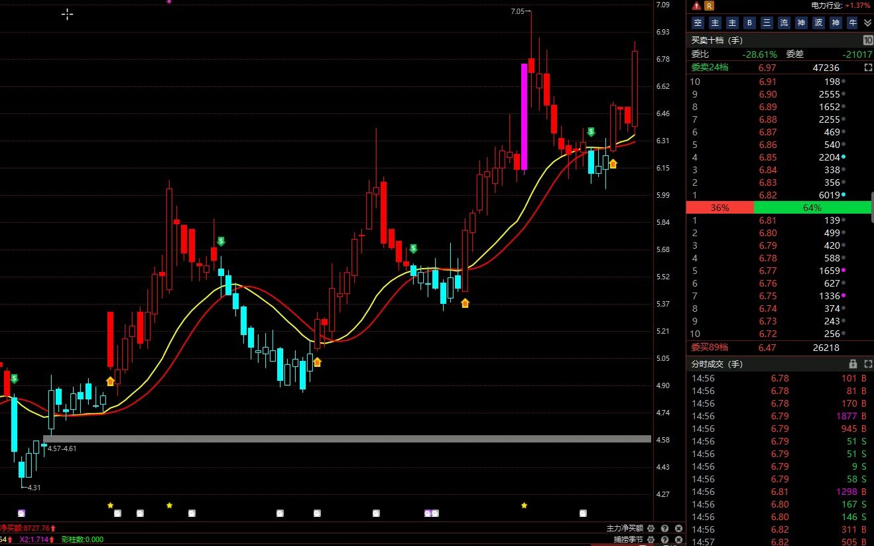Select the 神 button beside 牛

[836, 23]
